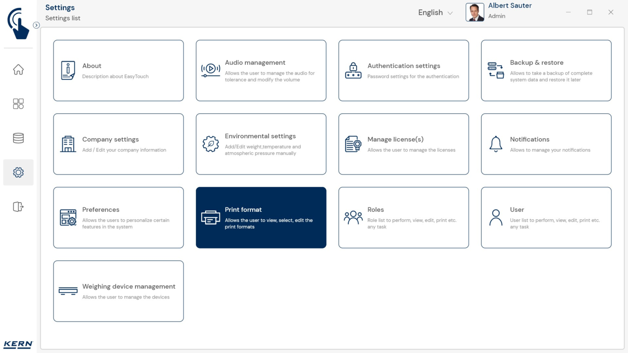The width and height of the screenshot is (628, 353).
Task: Expand the sidebar with the arrow button
Action: point(36,25)
